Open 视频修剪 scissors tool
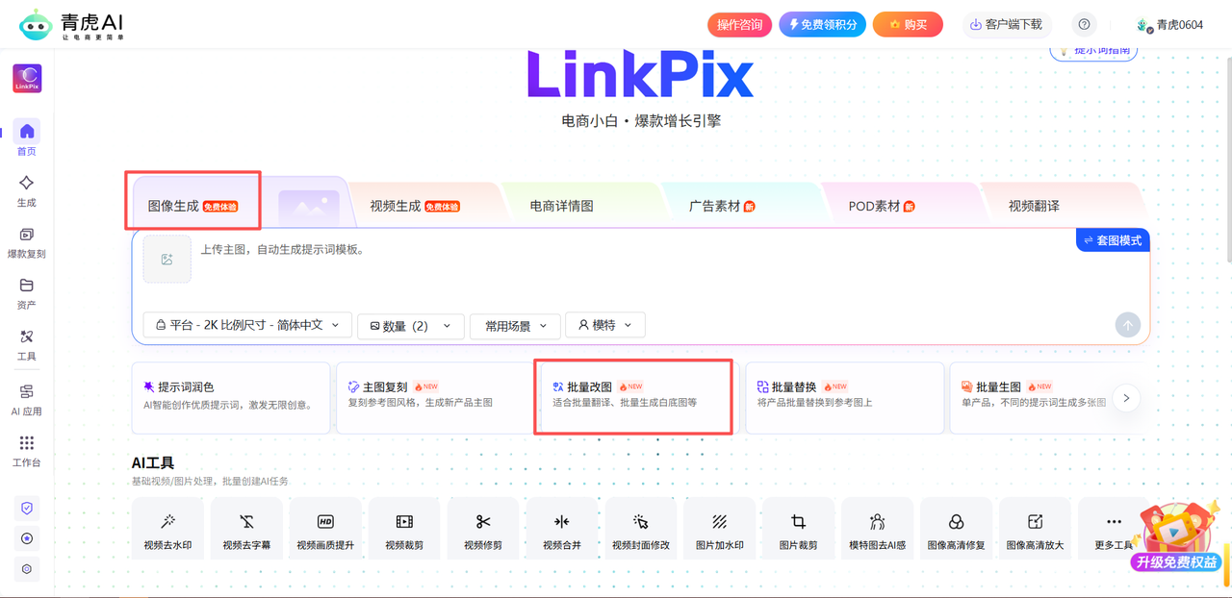Viewport: 1232px width, 598px height. click(483, 528)
